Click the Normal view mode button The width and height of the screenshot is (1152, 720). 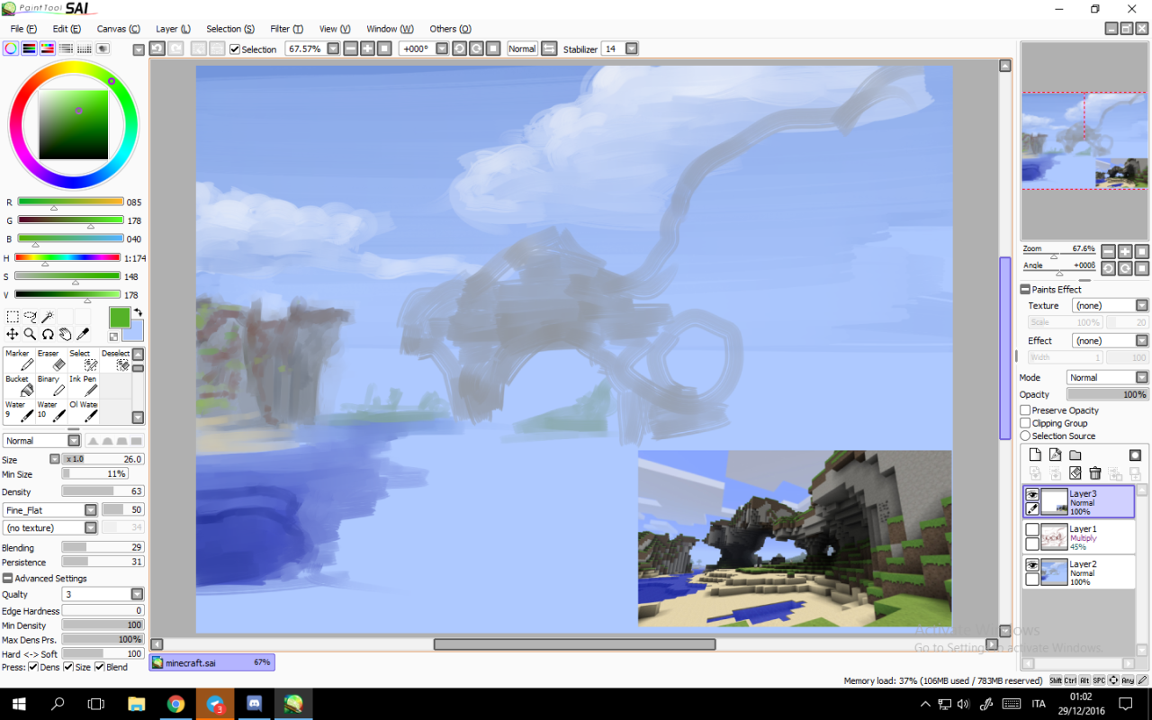coord(522,49)
